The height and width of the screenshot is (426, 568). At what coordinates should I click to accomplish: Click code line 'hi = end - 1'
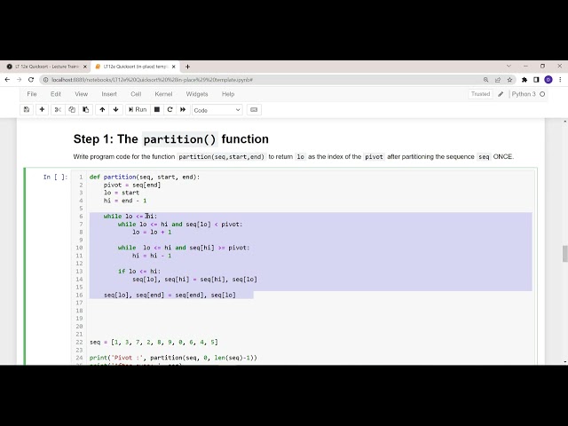tap(125, 201)
